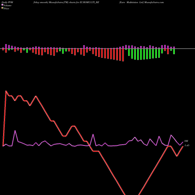Viewport: 195px width, 195px height.
Task: Click the Daily PVM title text
Action: pyautogui.click(x=7, y=2)
